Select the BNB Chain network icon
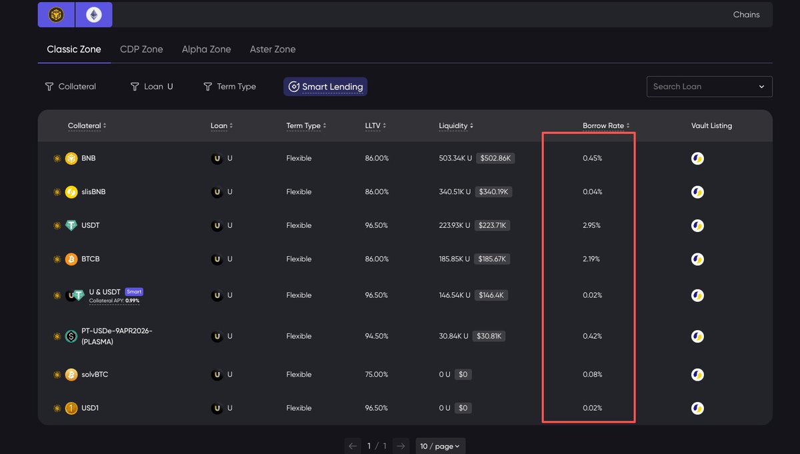 pyautogui.click(x=57, y=15)
